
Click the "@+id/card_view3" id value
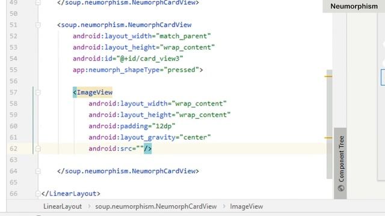coord(150,59)
